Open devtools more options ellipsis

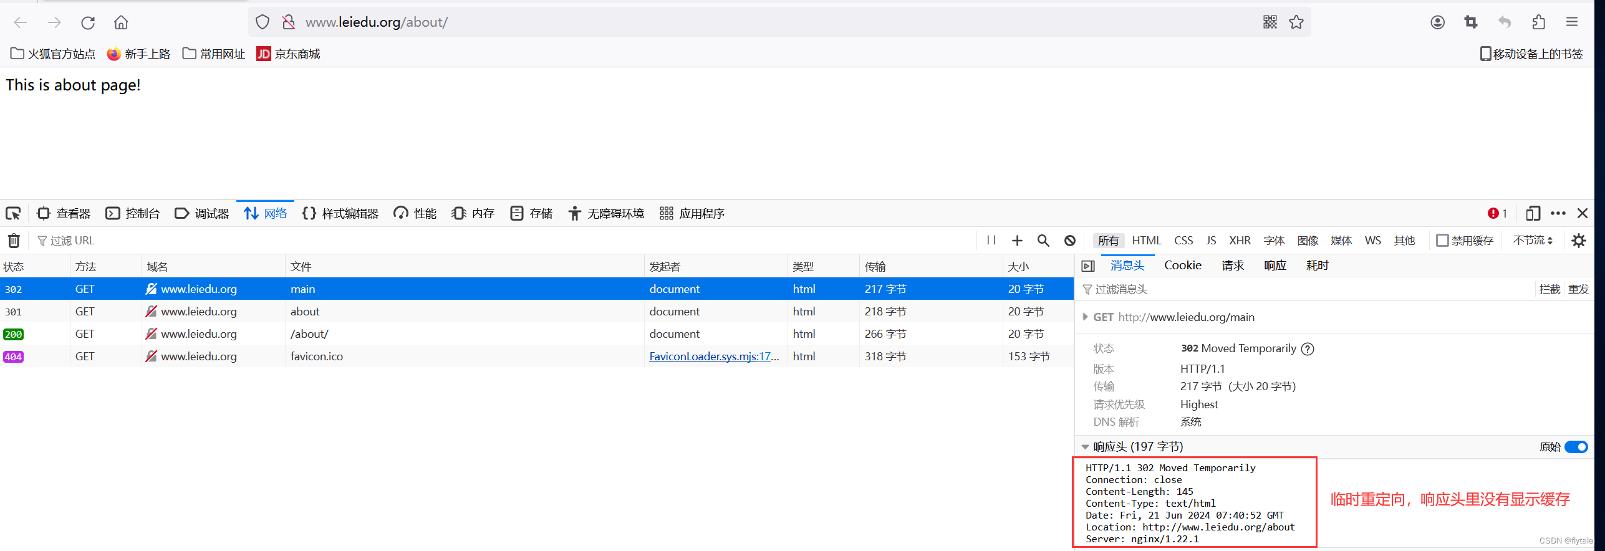[x=1558, y=214]
